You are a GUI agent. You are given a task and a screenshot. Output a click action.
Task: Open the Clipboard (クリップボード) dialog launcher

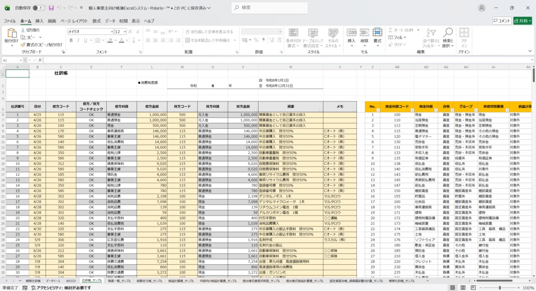(63, 52)
